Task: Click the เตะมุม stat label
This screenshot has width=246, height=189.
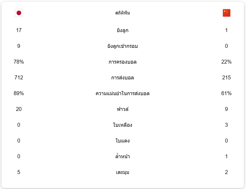Action: (x=122, y=172)
